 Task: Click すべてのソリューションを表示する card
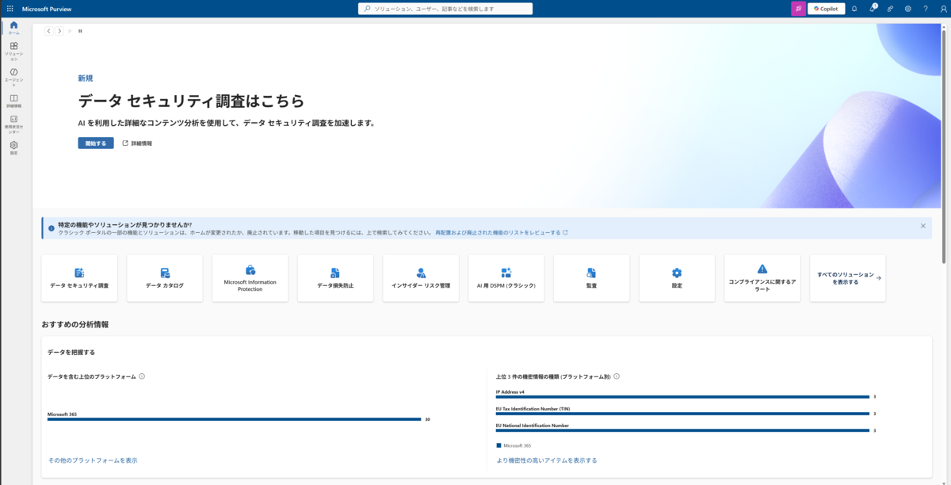848,278
